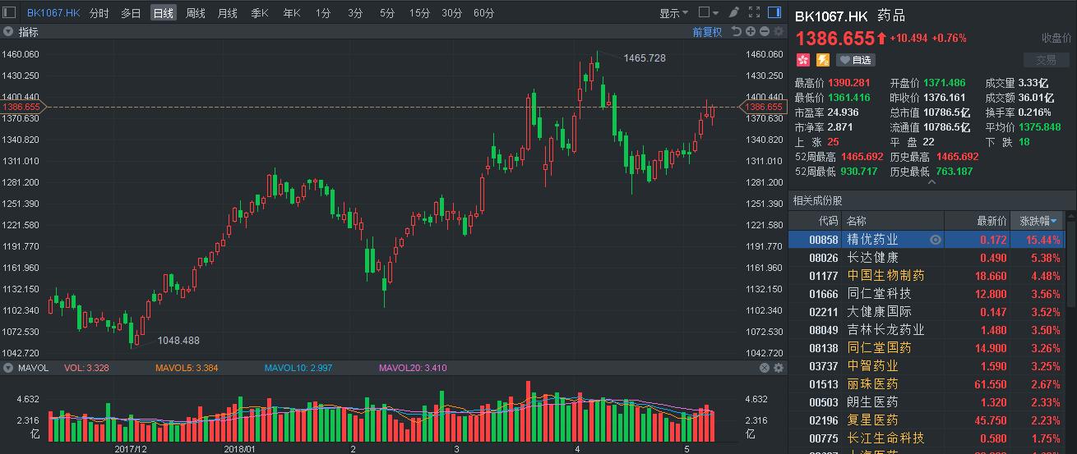Click the 收盘价 closing price label
Screen dimensions: 1077x454
click(x=1056, y=38)
